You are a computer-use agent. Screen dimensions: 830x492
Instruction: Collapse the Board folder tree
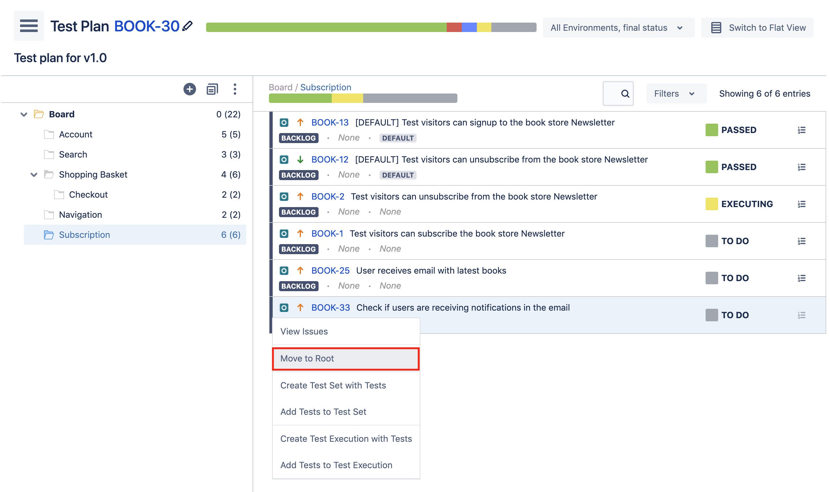(x=24, y=115)
